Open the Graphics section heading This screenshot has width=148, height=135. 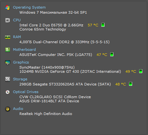click(21, 62)
